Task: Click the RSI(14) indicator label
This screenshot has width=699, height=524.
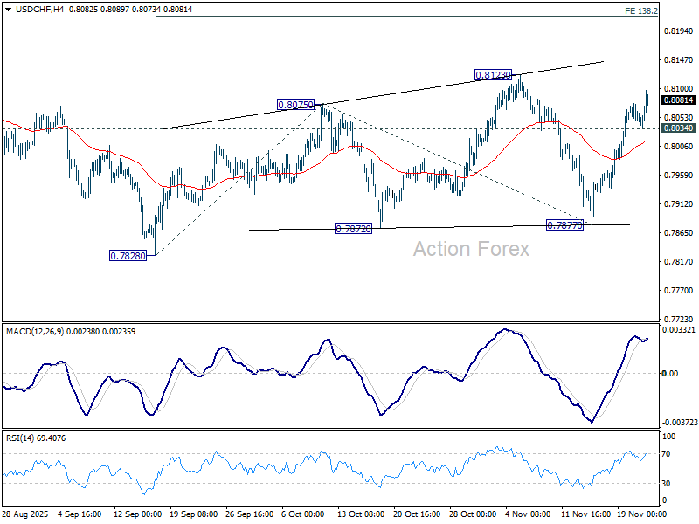Action: [x=21, y=437]
